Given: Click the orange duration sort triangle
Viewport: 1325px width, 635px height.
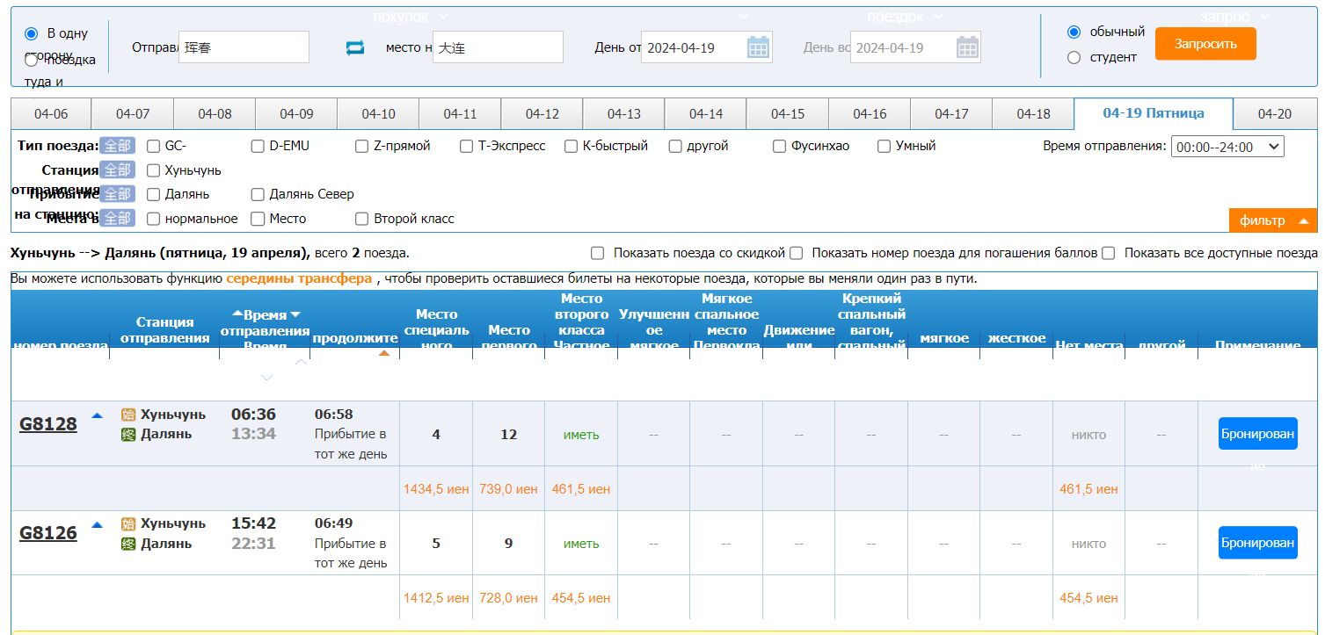Looking at the screenshot, I should [383, 353].
